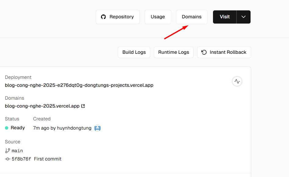Click the GitHub badge next to huynhdongtung
289x177 pixels.
(x=97, y=128)
